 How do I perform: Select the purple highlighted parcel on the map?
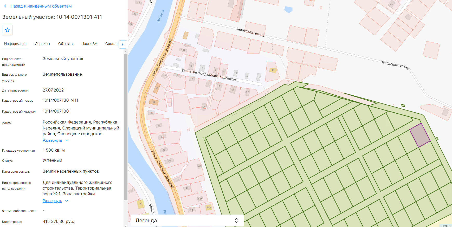pos(420,135)
